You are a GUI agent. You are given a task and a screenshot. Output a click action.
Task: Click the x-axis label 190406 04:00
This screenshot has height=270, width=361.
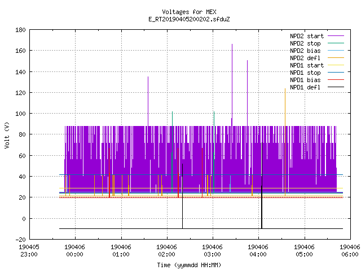click(258, 251)
